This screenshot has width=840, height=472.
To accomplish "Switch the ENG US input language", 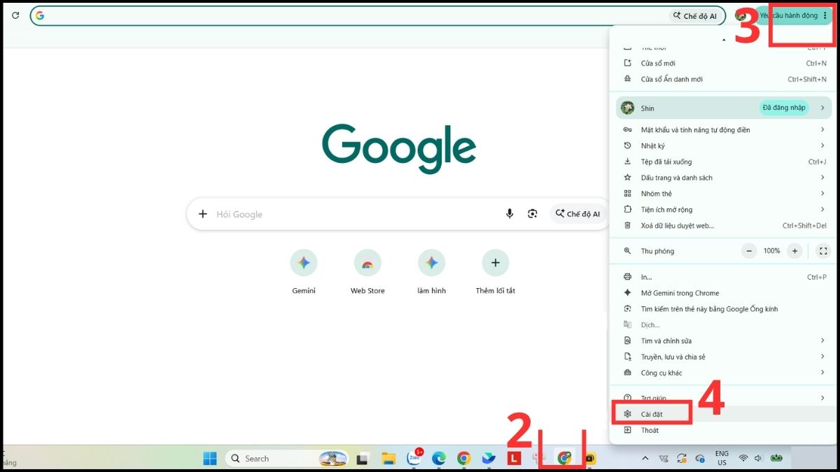I will point(722,459).
